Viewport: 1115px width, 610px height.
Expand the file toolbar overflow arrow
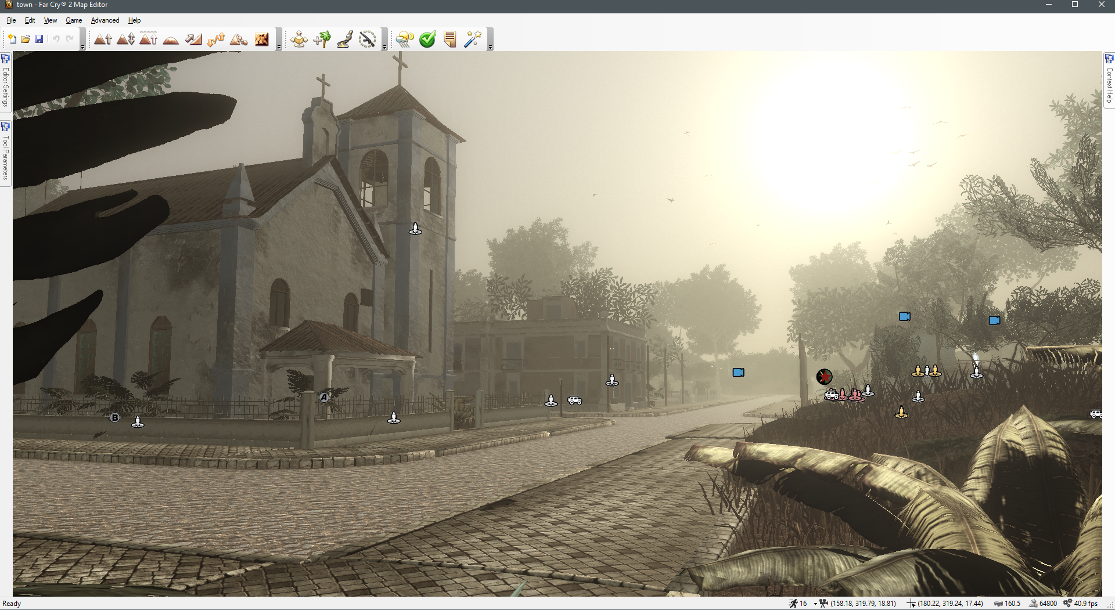point(82,46)
